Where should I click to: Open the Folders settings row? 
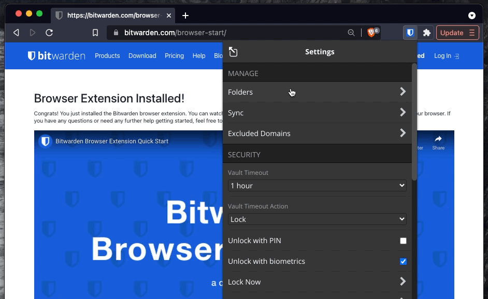[x=317, y=92]
